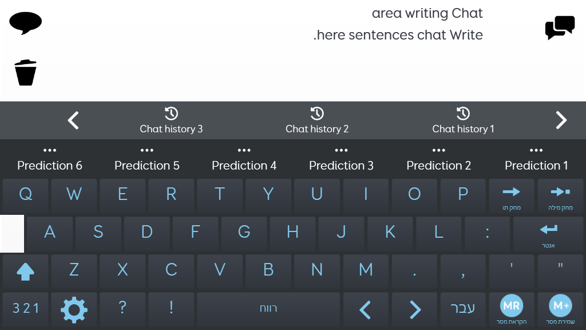Choose Prediction 6 suggestion
The width and height of the screenshot is (586, 330).
[x=50, y=160]
